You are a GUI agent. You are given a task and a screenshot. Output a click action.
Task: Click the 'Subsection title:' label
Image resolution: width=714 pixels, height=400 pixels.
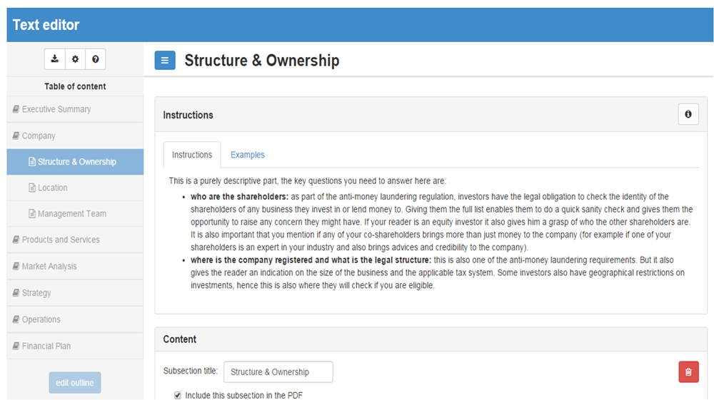[191, 371]
